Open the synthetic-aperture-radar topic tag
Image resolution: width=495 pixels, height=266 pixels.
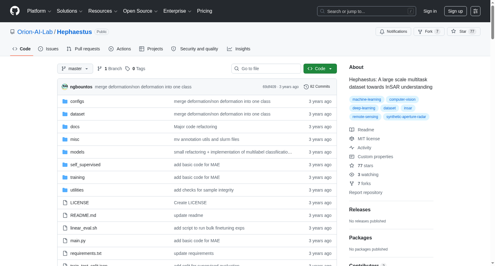coord(406,117)
